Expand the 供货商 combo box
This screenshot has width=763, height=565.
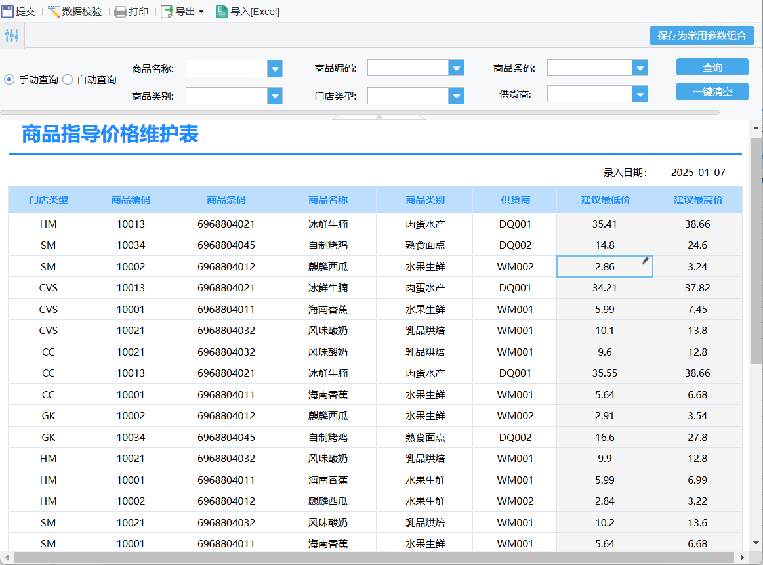point(640,94)
